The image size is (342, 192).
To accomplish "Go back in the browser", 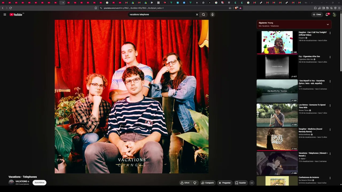I will coord(3,8).
